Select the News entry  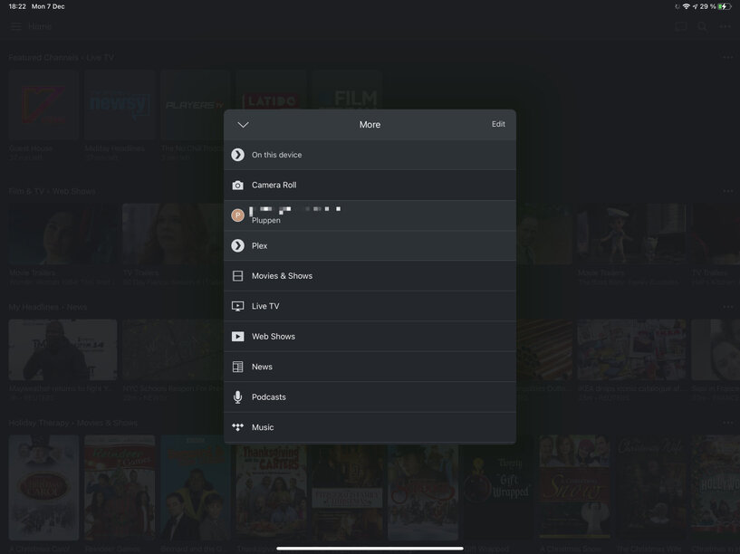click(370, 367)
